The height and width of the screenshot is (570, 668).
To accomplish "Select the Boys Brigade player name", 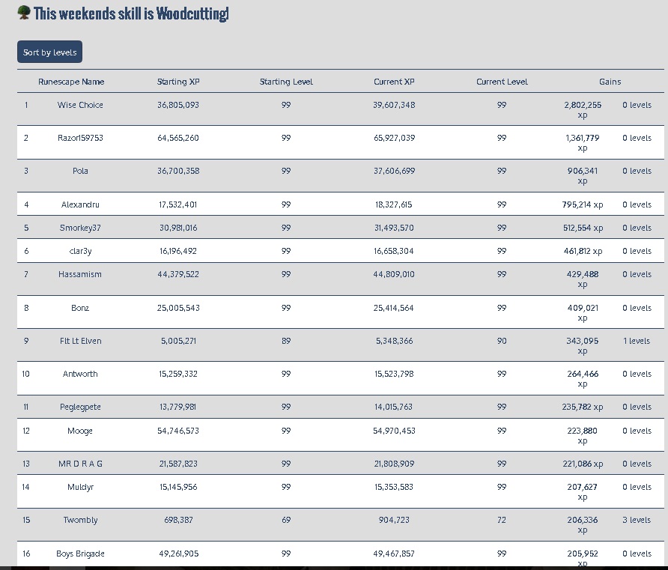I will tap(80, 554).
